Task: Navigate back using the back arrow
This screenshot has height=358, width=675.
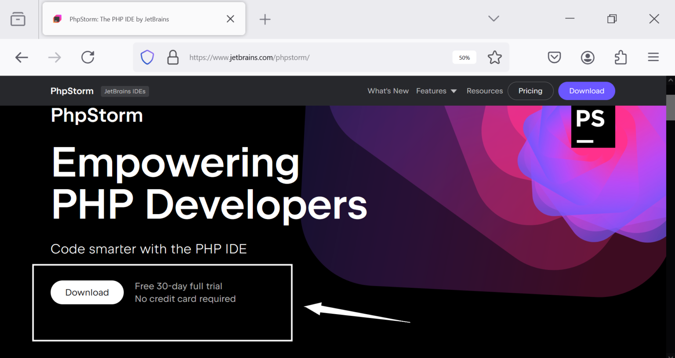Action: click(x=21, y=57)
